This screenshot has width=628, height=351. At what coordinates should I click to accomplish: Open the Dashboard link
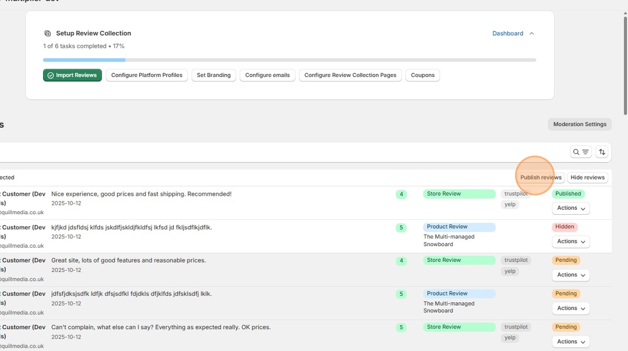(x=507, y=34)
